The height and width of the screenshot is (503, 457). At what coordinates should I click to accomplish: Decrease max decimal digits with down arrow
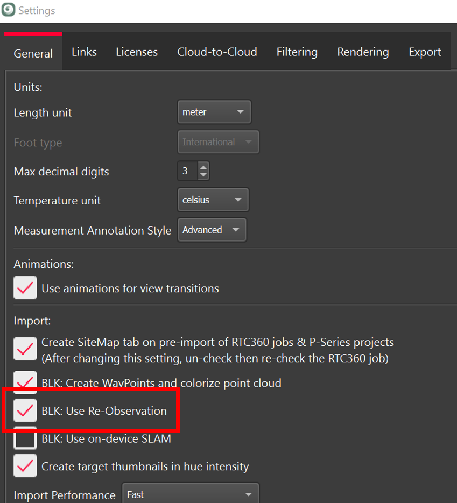[203, 175]
